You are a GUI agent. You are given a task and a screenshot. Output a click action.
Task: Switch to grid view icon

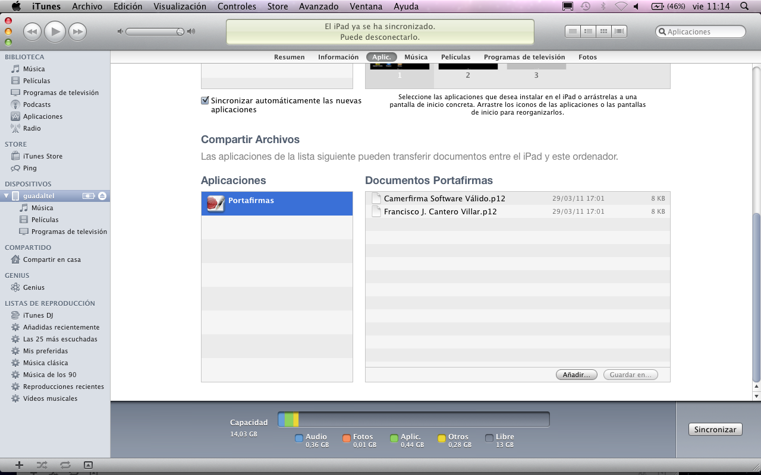pyautogui.click(x=603, y=31)
